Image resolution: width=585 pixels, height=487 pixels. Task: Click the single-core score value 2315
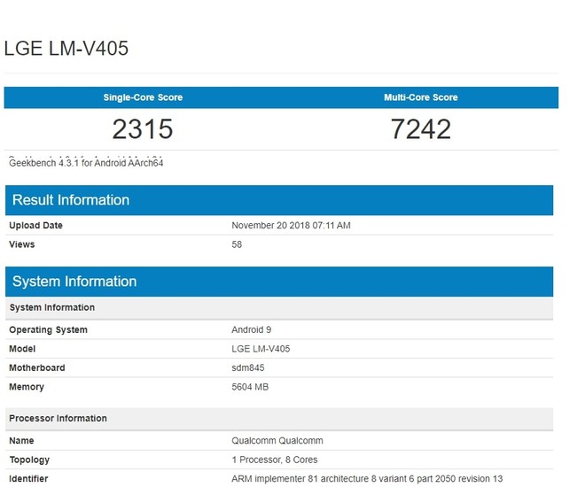[143, 129]
